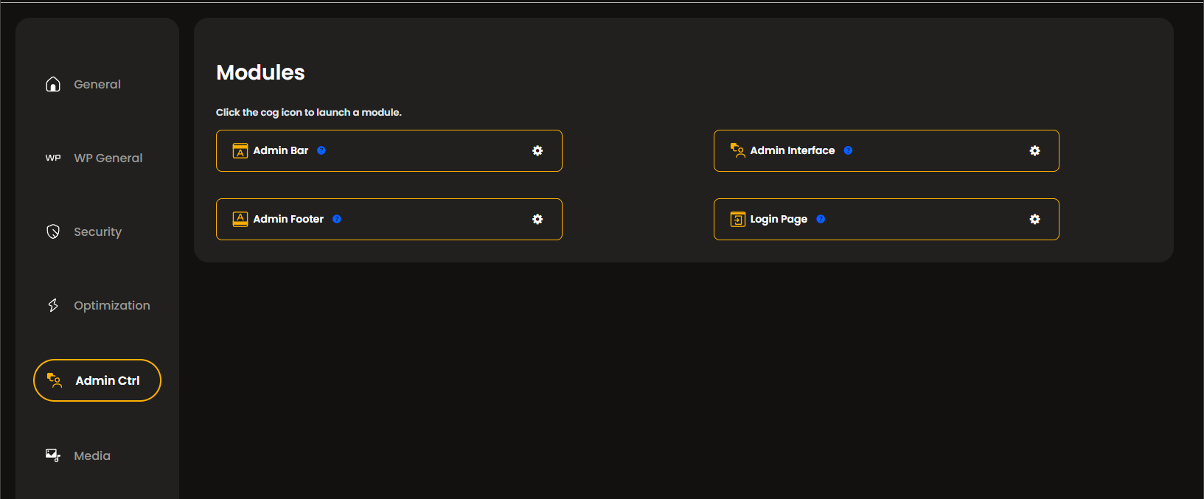The width and height of the screenshot is (1204, 499).
Task: Click the WP logo sidebar icon
Action: (x=53, y=158)
